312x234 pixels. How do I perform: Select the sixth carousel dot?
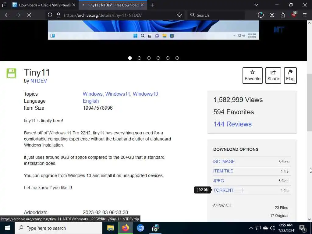tap(177, 58)
